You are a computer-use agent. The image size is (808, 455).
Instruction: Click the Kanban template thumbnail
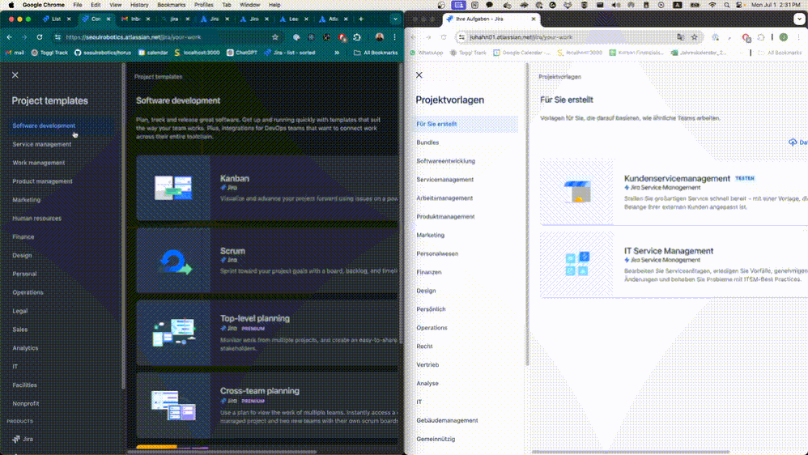point(173,188)
